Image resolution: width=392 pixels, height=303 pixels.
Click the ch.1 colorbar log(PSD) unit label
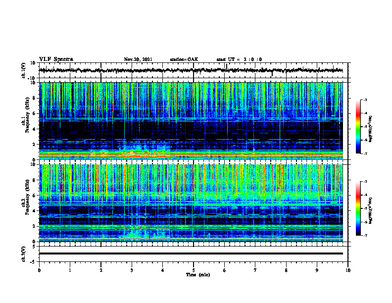tap(371, 129)
